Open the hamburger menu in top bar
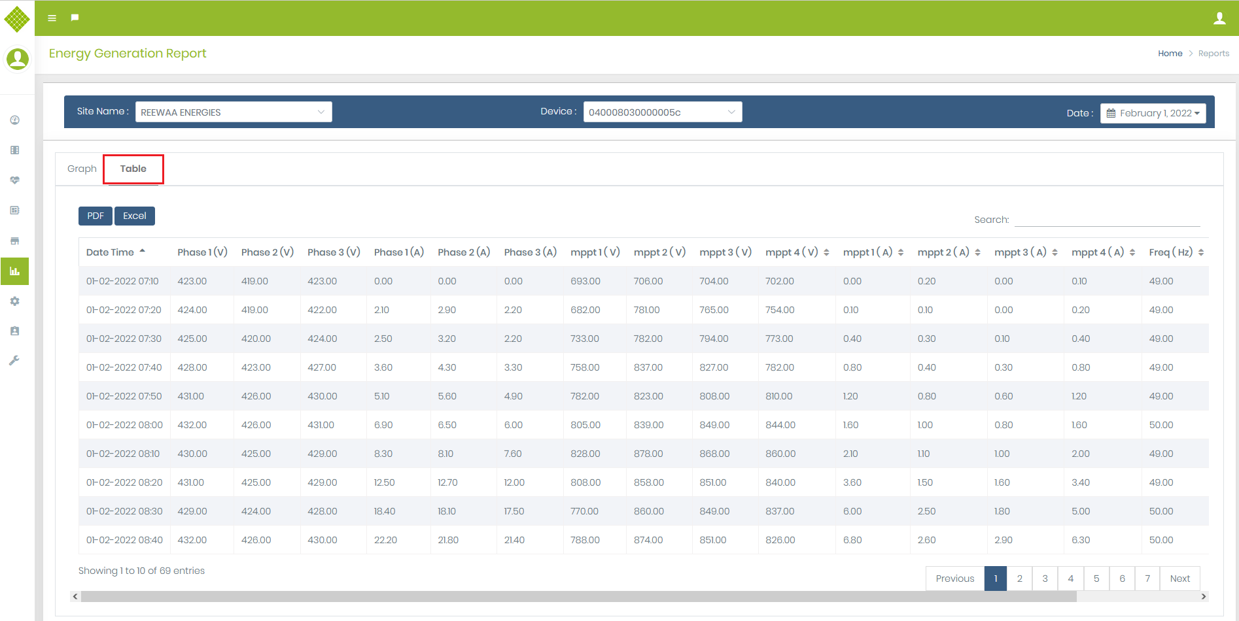 click(x=52, y=18)
